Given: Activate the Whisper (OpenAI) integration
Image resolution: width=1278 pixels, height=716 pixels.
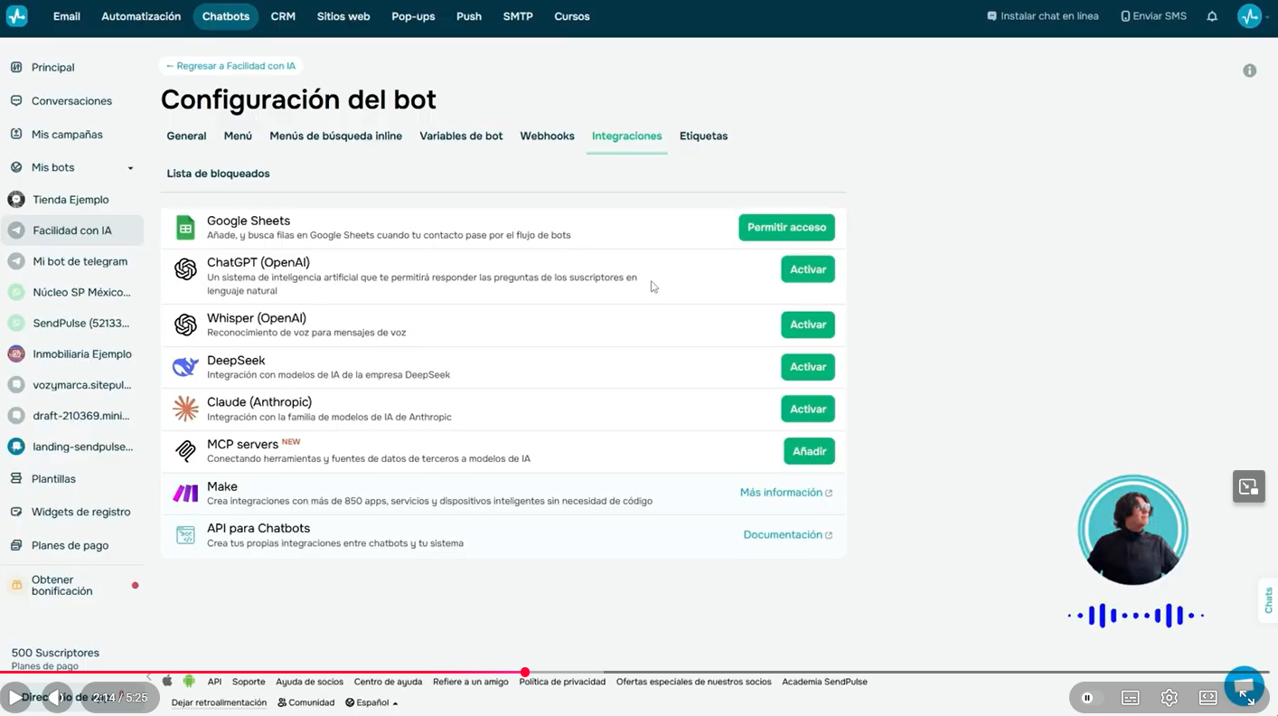Looking at the screenshot, I should point(808,325).
